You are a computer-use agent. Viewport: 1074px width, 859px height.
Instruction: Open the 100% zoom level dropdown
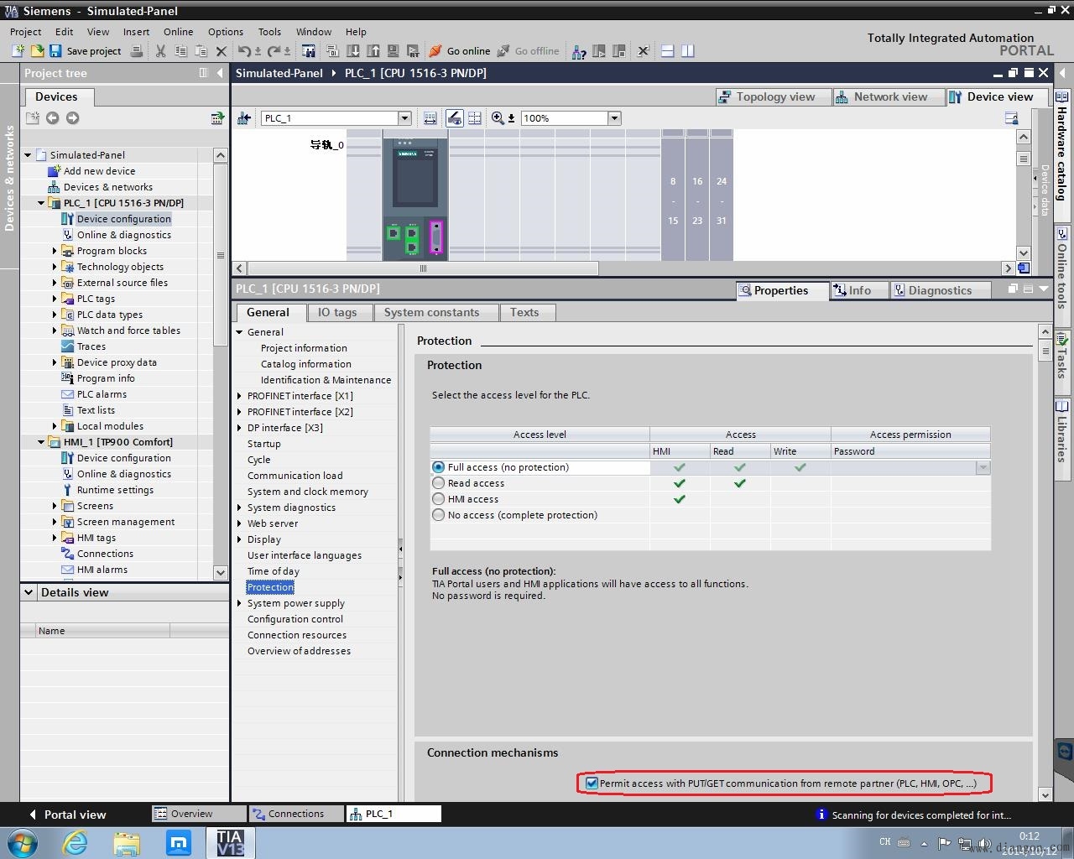pos(614,118)
